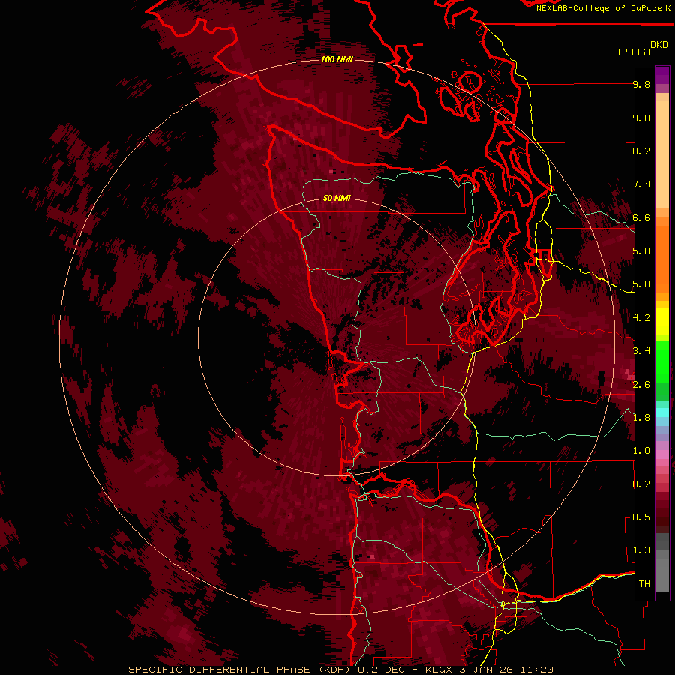The image size is (675, 675).
Task: Click the 3 JAN 26 11:20 timestamp
Action: click(507, 670)
